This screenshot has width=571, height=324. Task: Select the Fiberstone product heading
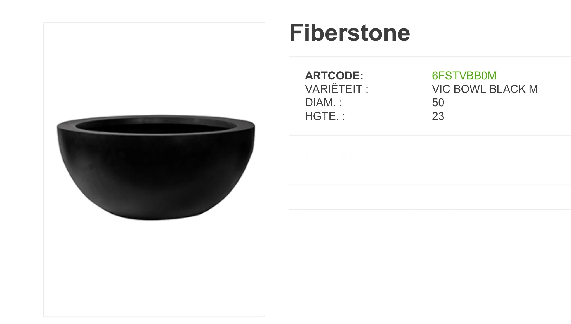pos(350,33)
